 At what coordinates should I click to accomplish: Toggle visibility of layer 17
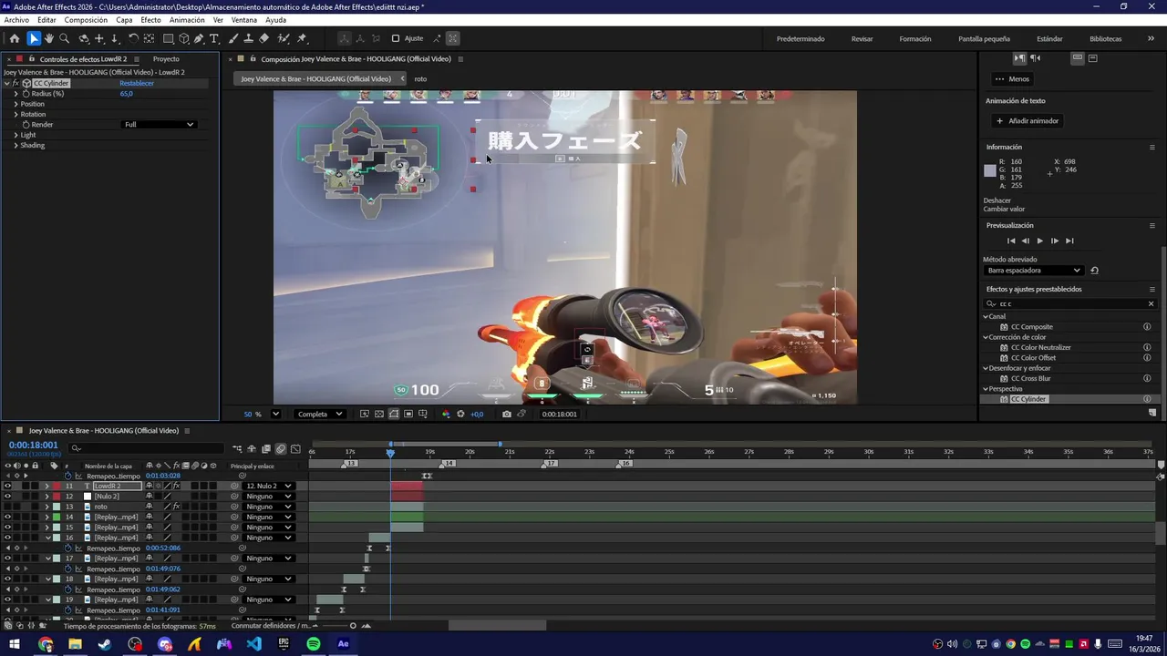pyautogui.click(x=7, y=559)
